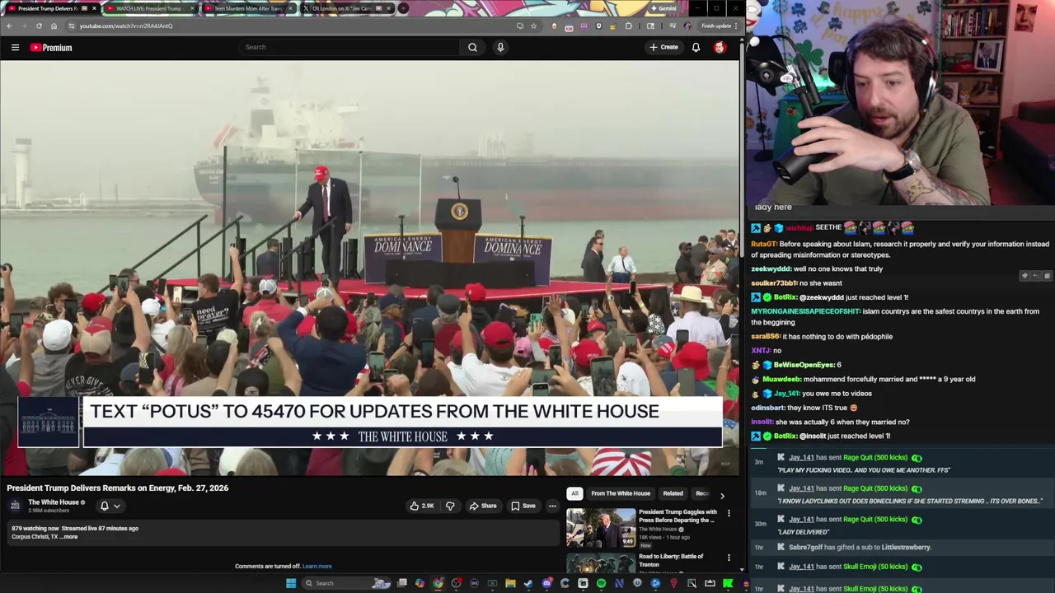Click the YouTube Create button

point(663,47)
